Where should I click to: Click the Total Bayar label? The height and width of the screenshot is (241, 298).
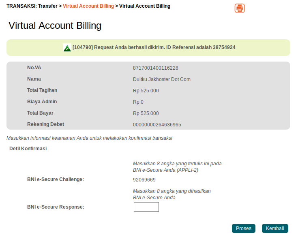(40, 113)
